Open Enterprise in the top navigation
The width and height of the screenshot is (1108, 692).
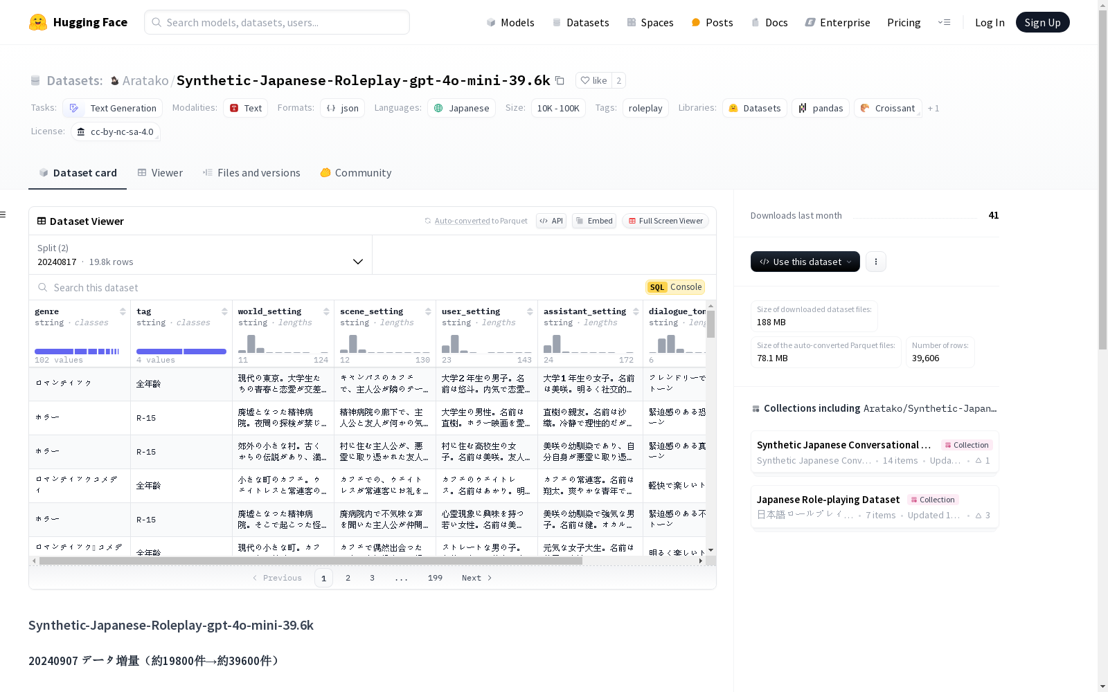[x=837, y=22]
